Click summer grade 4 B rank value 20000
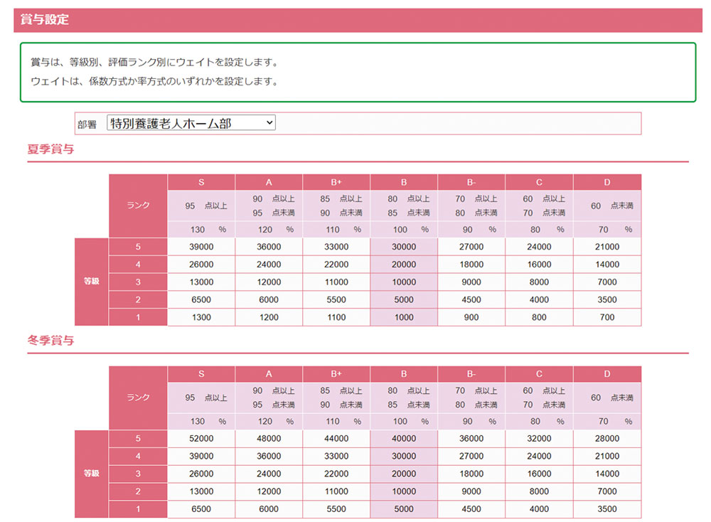The image size is (711, 522). (x=404, y=265)
